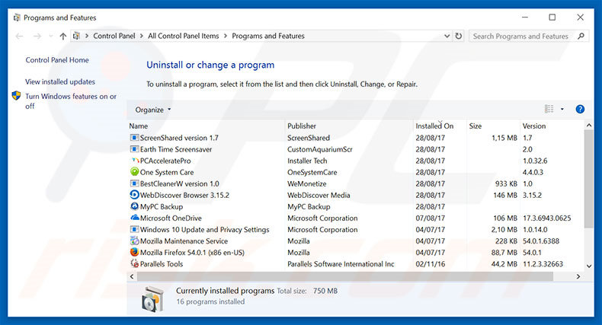Click the BestCleanerW program icon
The height and width of the screenshot is (325, 602).
tap(134, 183)
